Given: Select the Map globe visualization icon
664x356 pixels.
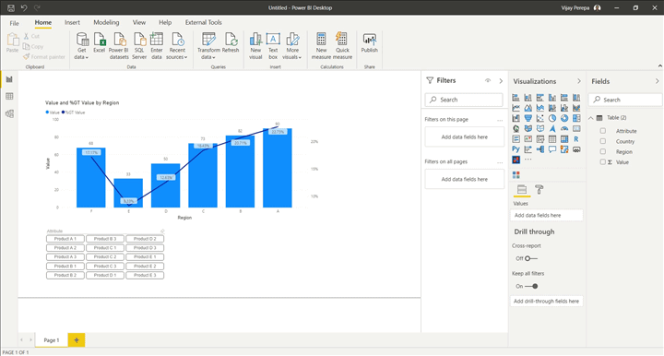Looking at the screenshot, I should 516,129.
